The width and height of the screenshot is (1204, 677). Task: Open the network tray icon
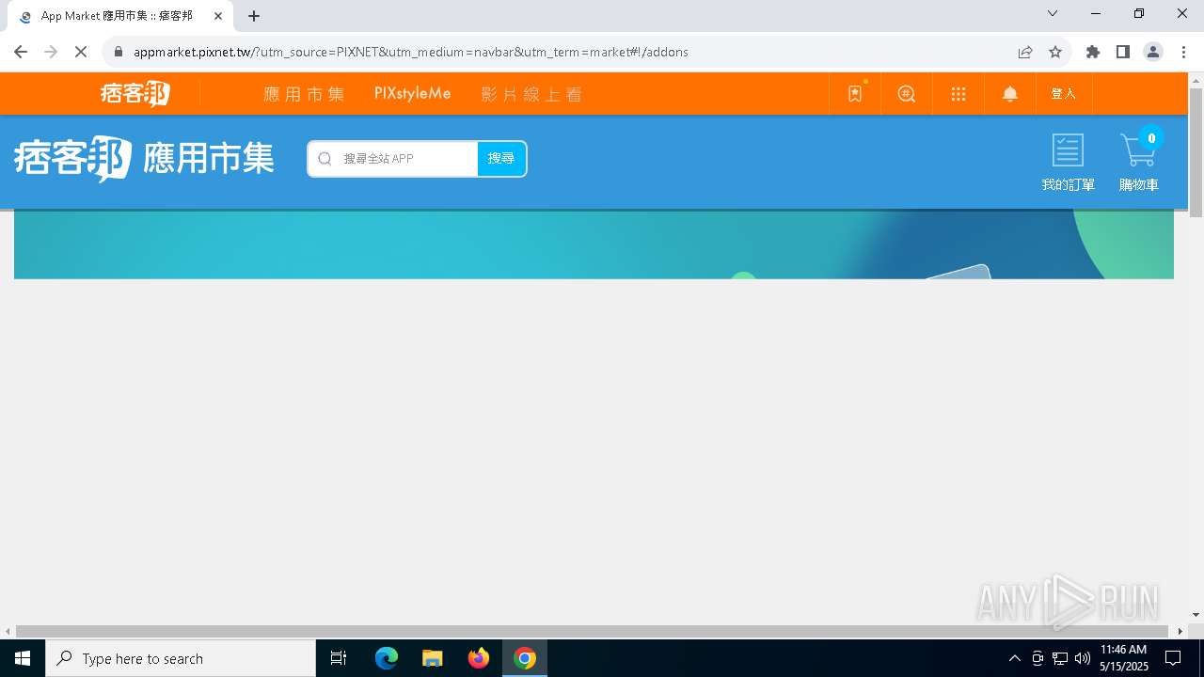click(x=1060, y=658)
